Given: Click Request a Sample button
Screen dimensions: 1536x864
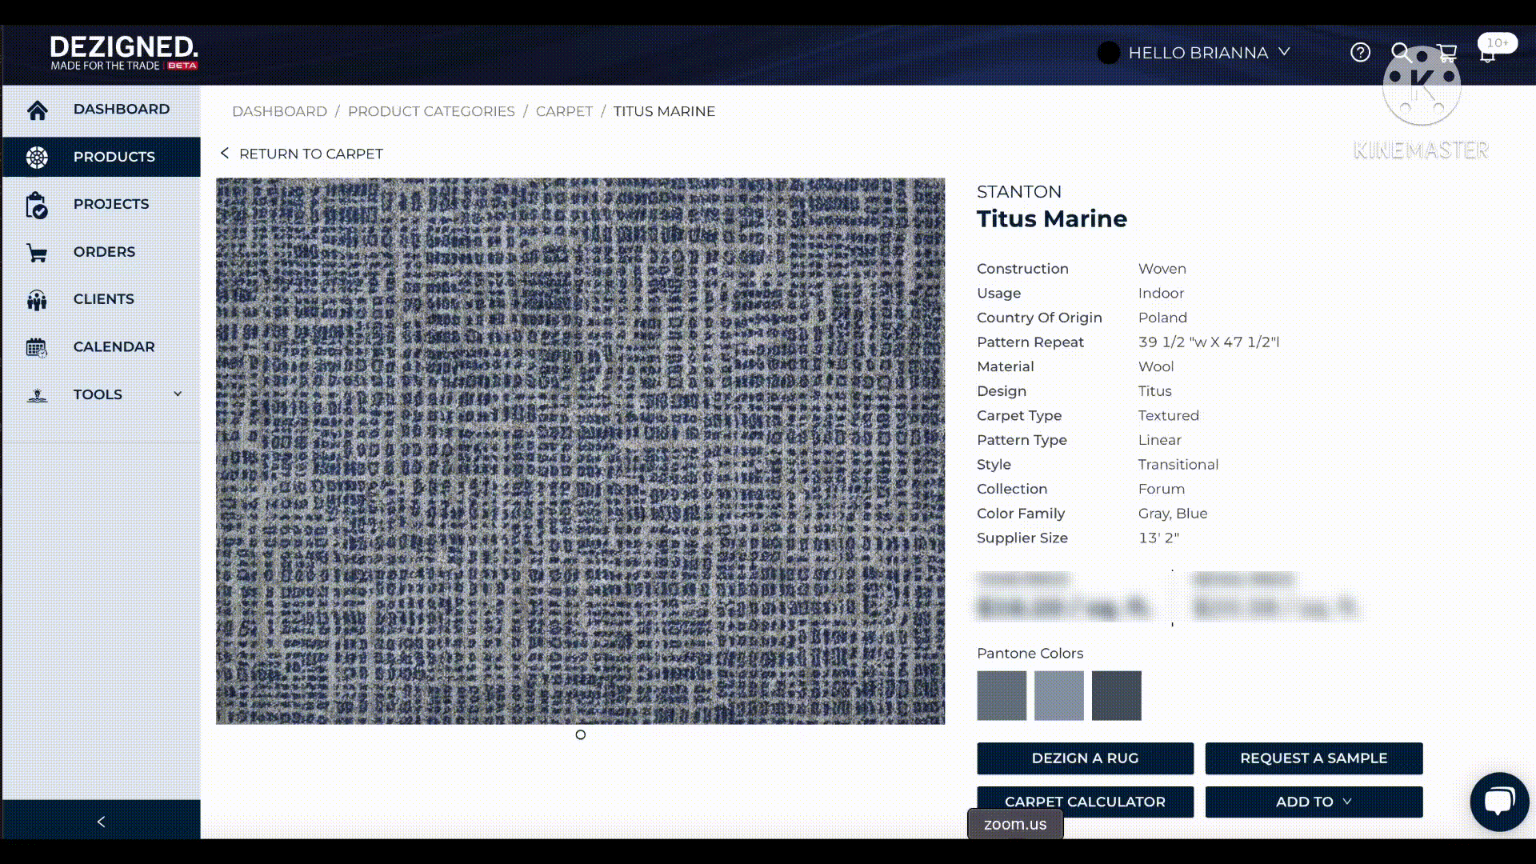Looking at the screenshot, I should coord(1314,758).
